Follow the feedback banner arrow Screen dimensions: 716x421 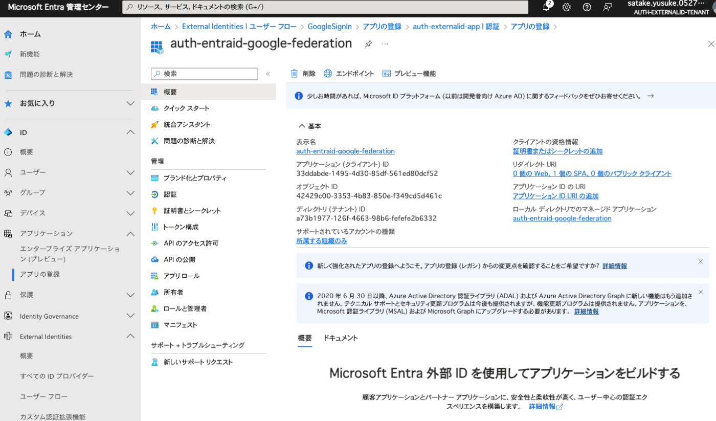point(651,96)
